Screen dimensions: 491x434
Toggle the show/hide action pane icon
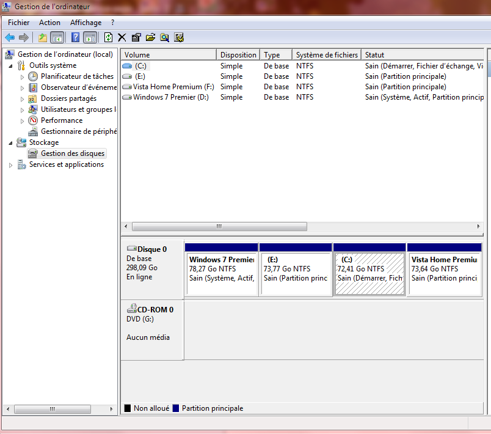(x=90, y=38)
